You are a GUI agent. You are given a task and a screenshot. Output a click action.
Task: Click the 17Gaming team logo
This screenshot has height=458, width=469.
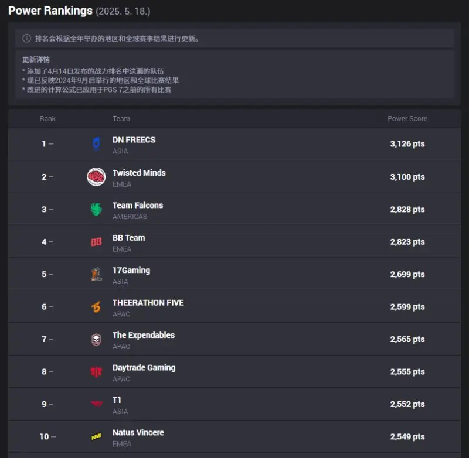coord(96,274)
